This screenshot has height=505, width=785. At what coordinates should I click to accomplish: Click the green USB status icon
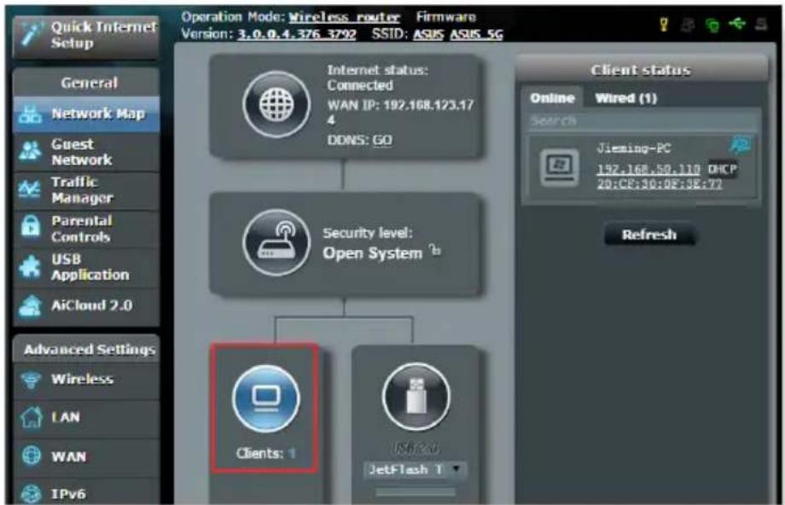736,23
